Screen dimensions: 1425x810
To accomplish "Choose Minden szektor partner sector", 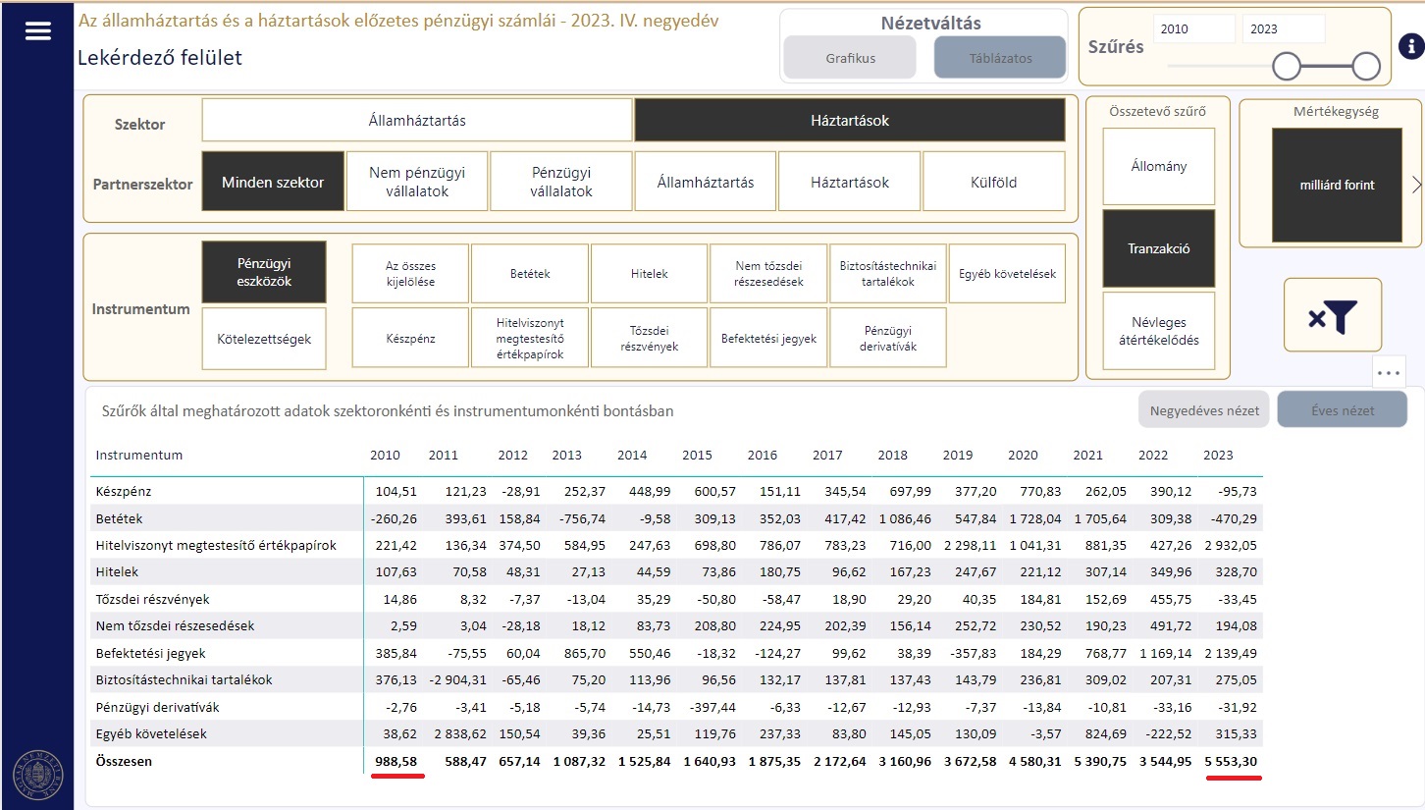I will 273,182.
